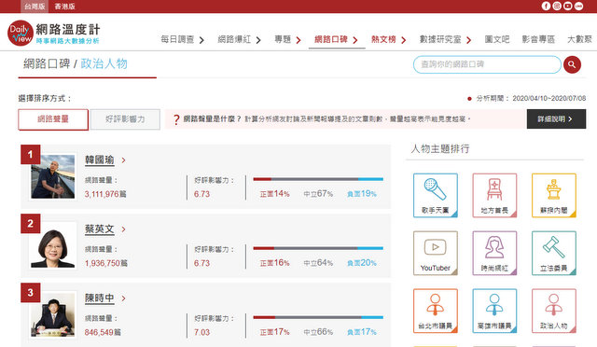This screenshot has height=347, width=597.
Task: Expand arrow next to 網路爆紅
Action: (258, 40)
